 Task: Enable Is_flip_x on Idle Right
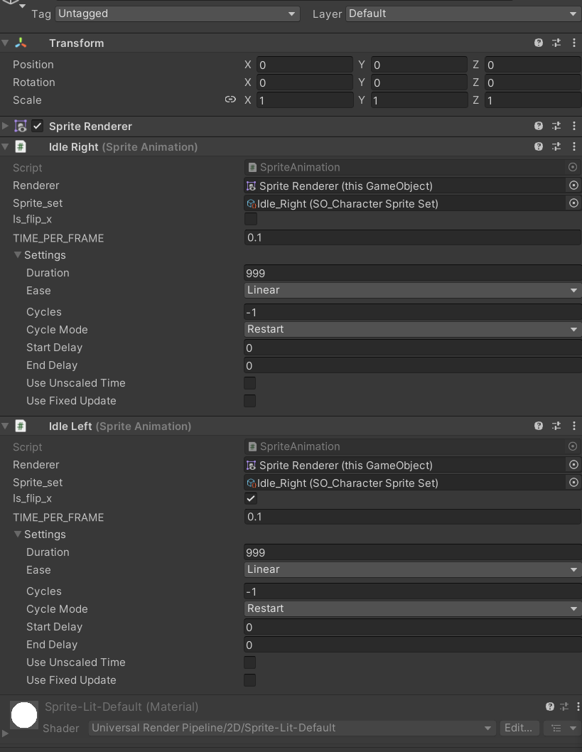tap(251, 219)
